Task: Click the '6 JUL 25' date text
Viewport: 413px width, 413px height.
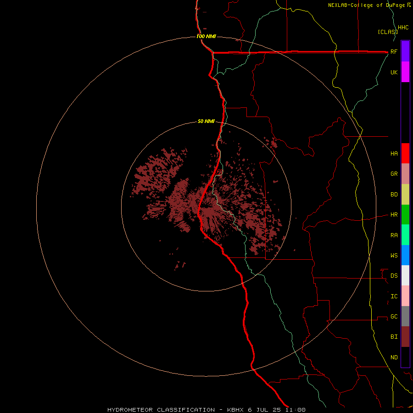Action: coord(264,410)
